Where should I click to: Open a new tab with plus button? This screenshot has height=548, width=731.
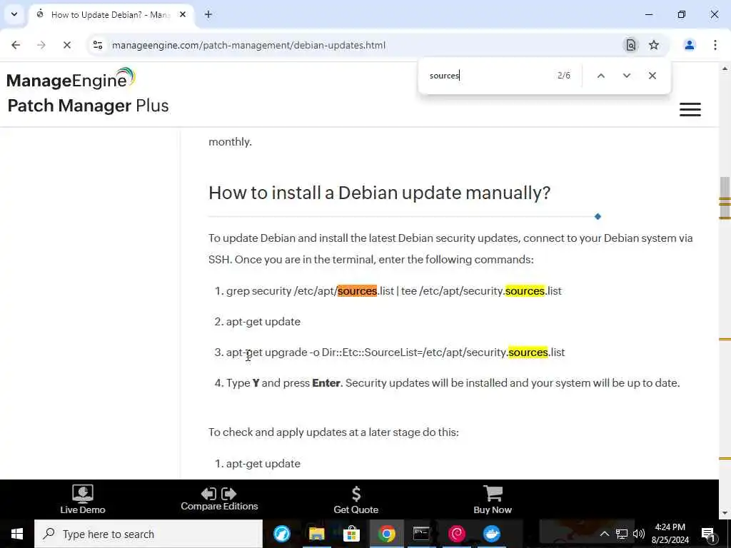208,14
